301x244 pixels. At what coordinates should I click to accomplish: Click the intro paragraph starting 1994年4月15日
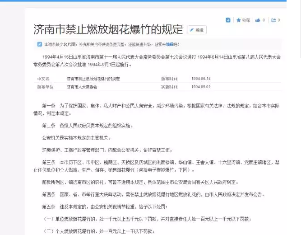point(158,61)
